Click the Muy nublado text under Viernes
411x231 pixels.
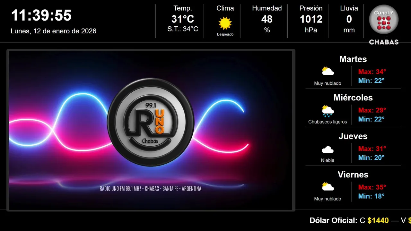tap(328, 199)
